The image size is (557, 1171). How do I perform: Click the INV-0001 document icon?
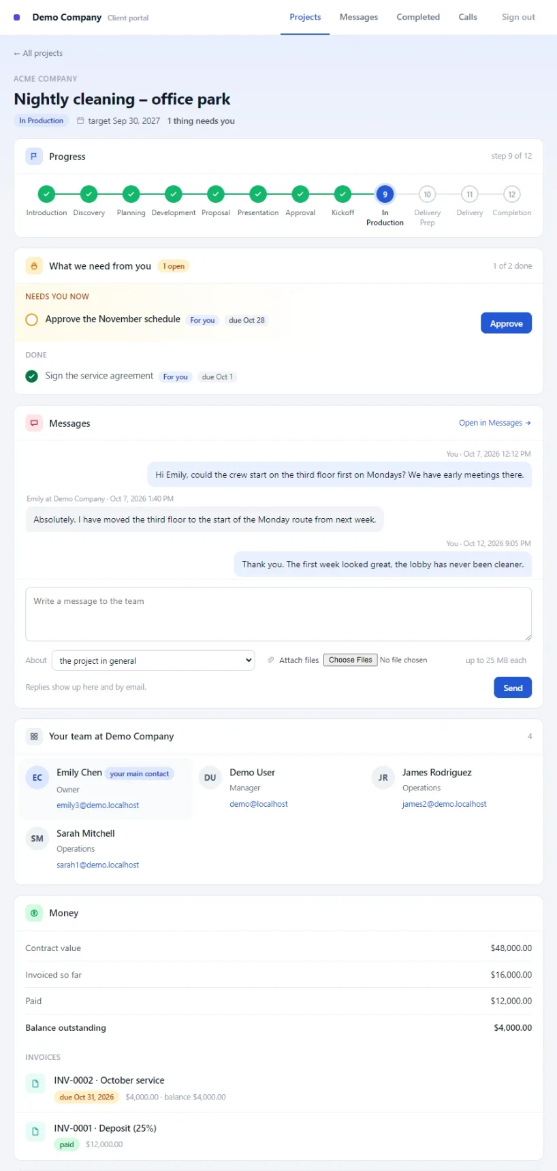(x=35, y=1132)
